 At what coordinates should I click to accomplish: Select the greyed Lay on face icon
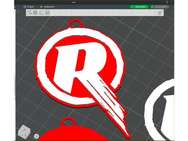pyautogui.click(x=95, y=13)
